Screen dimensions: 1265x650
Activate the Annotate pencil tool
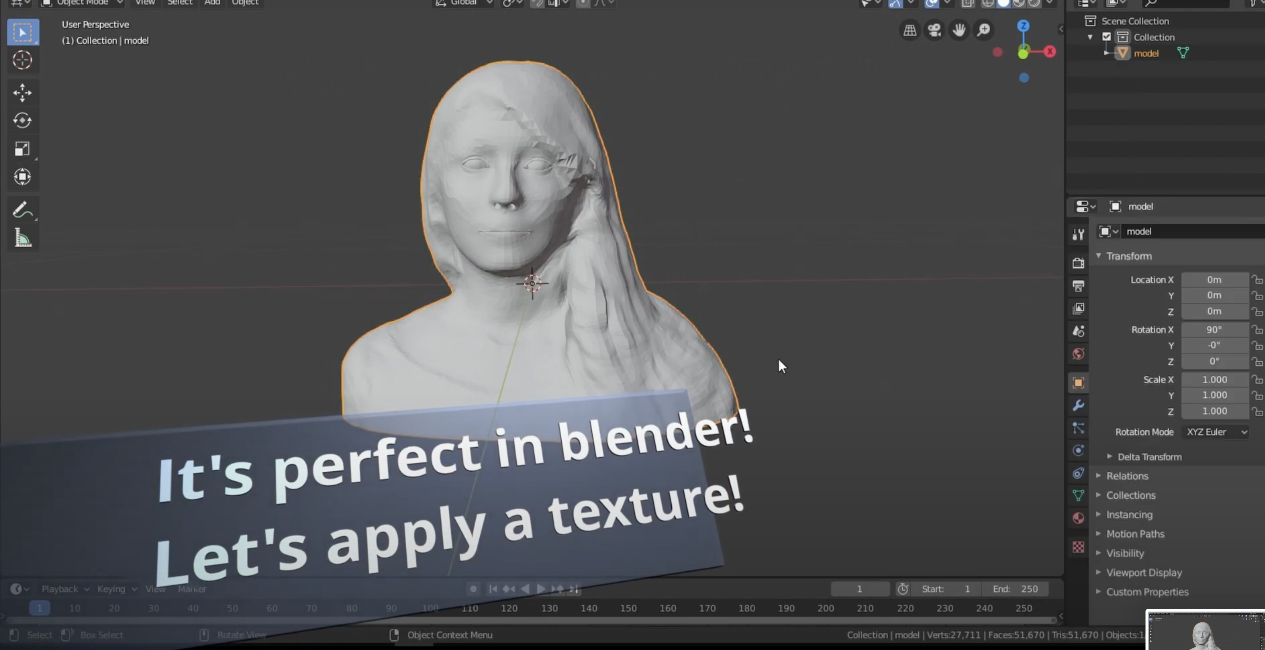(x=22, y=210)
